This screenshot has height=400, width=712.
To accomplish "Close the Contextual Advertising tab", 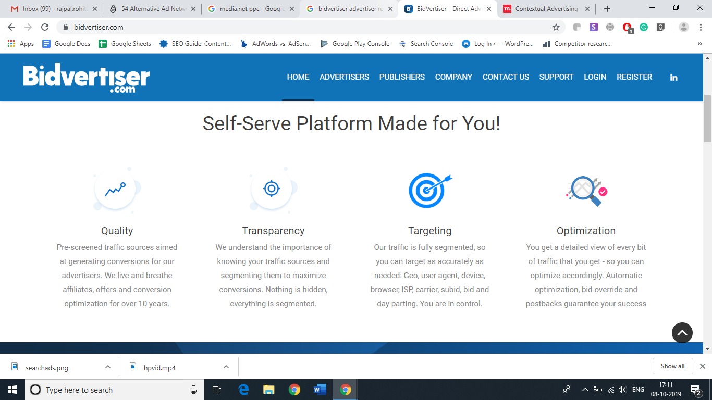I will coord(587,9).
